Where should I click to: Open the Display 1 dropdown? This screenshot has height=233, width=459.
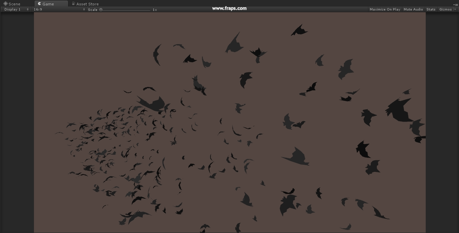click(x=16, y=10)
